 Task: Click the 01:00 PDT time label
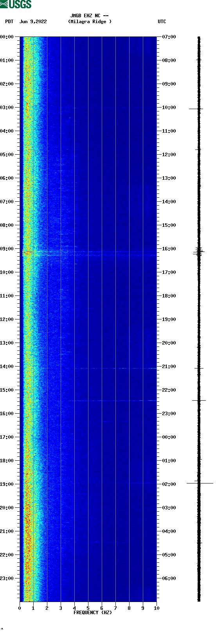(x=7, y=60)
